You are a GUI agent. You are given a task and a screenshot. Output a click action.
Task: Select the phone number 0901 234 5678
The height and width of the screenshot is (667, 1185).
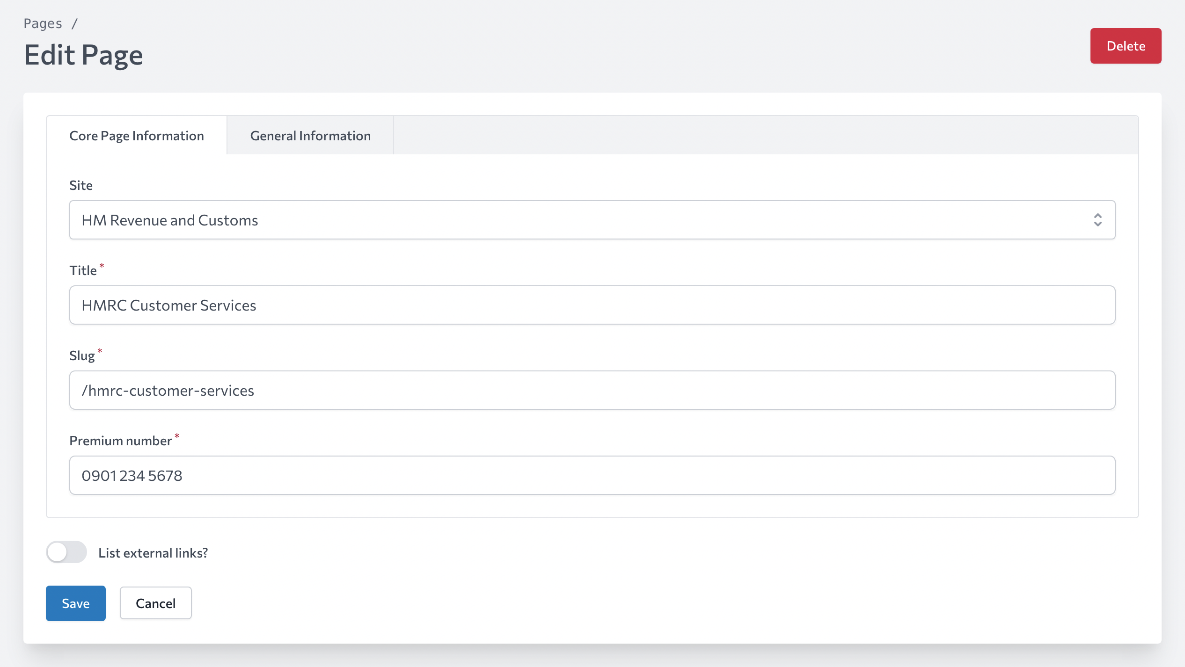133,475
